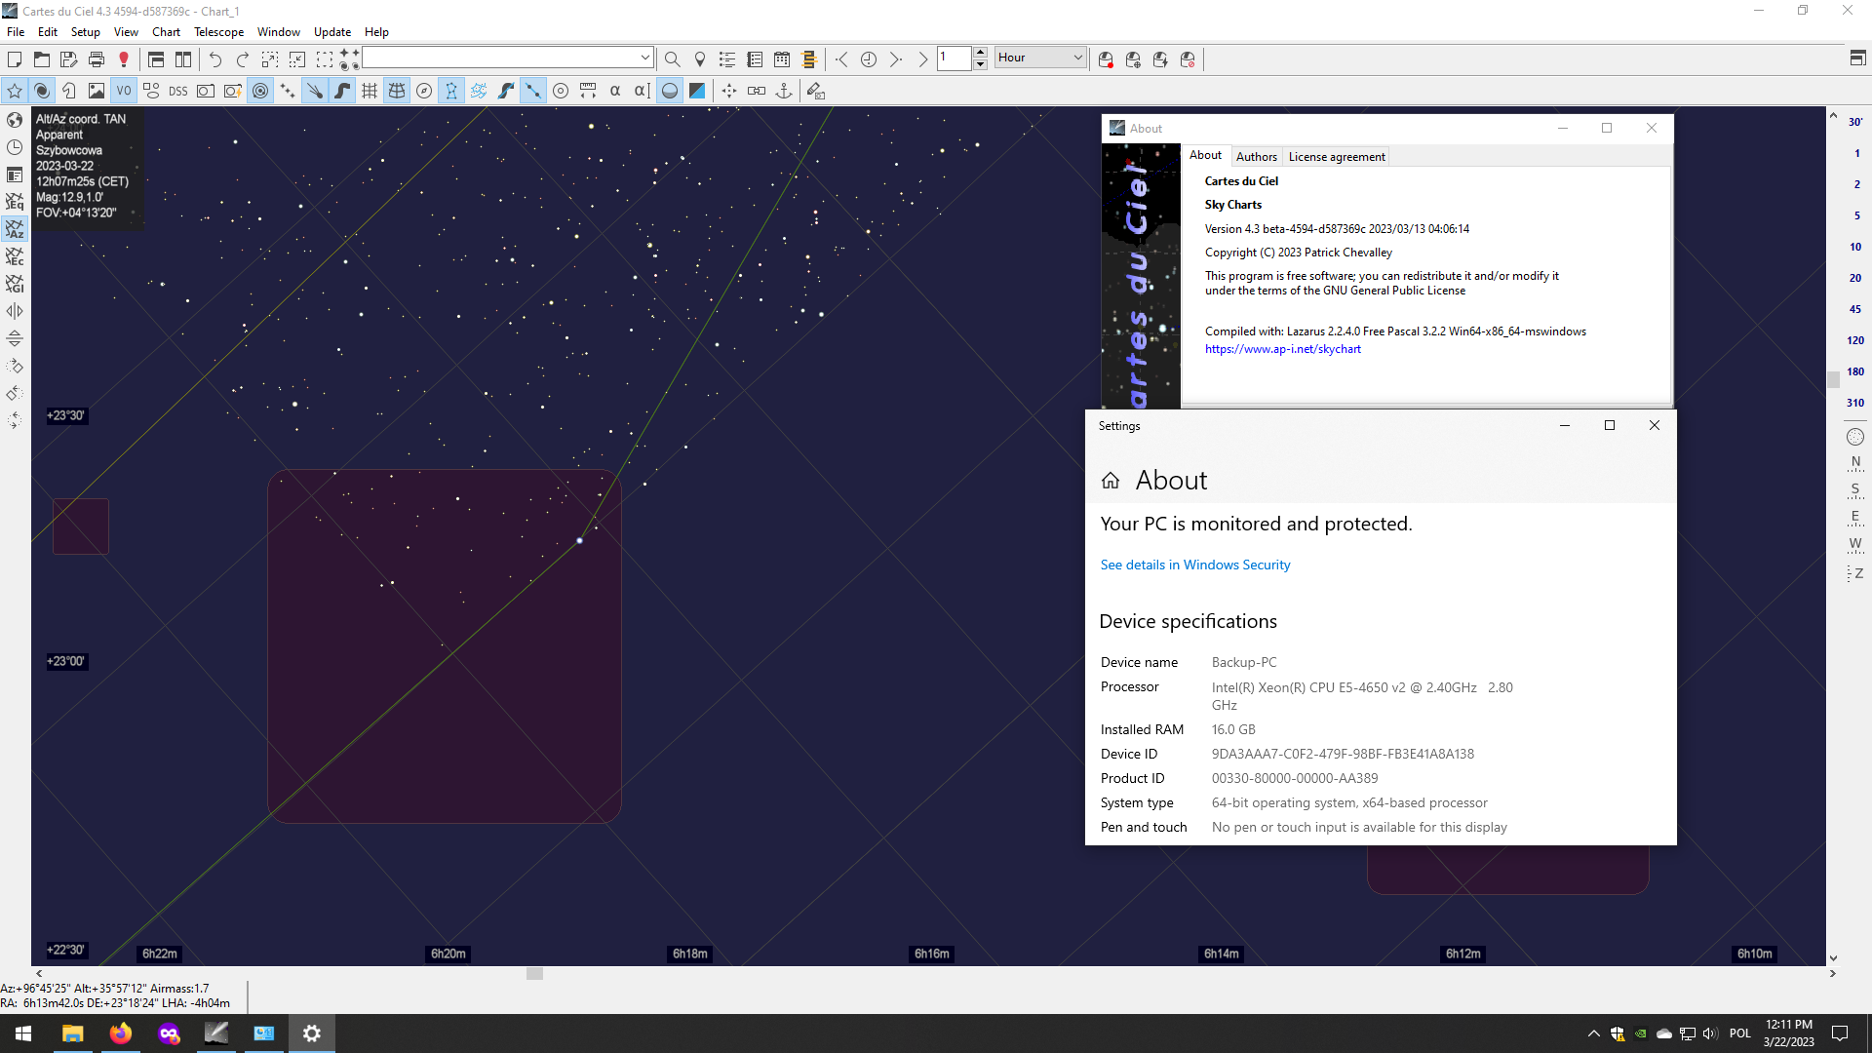Click telescope connect icon with red dot

tap(1106, 59)
